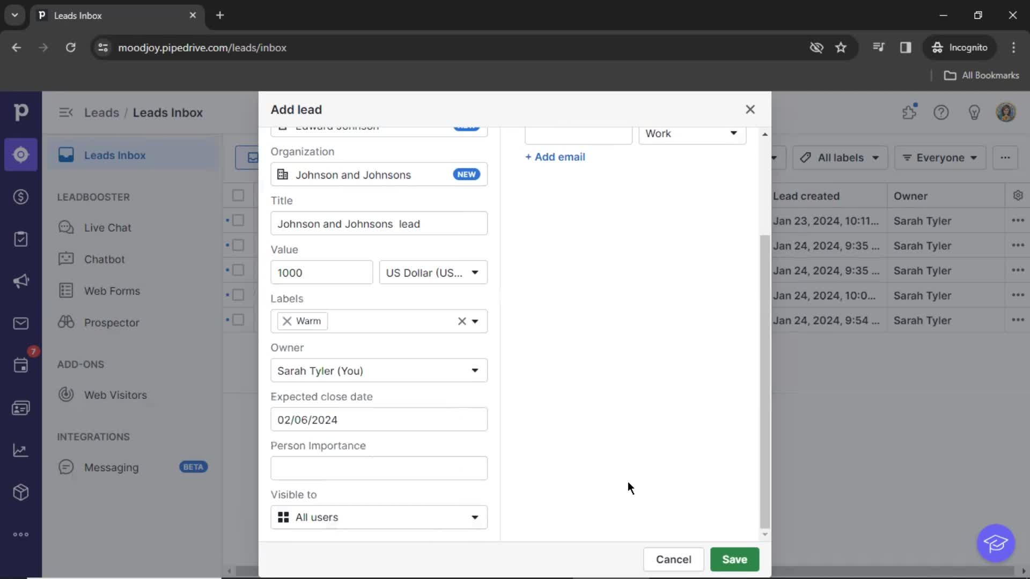Click the Live Chat sidebar icon
The height and width of the screenshot is (579, 1030).
coord(67,227)
